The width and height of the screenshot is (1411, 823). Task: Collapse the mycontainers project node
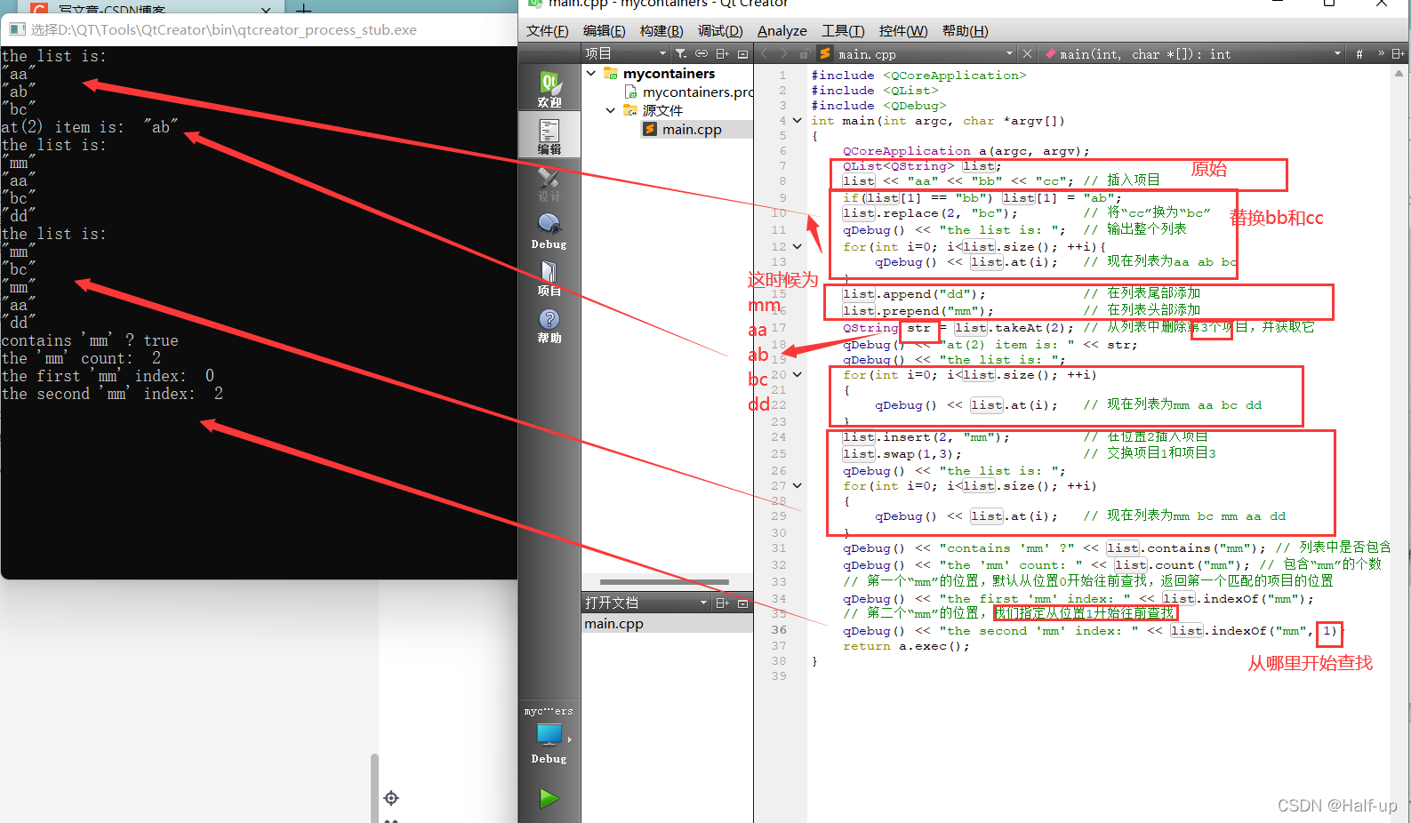[591, 73]
